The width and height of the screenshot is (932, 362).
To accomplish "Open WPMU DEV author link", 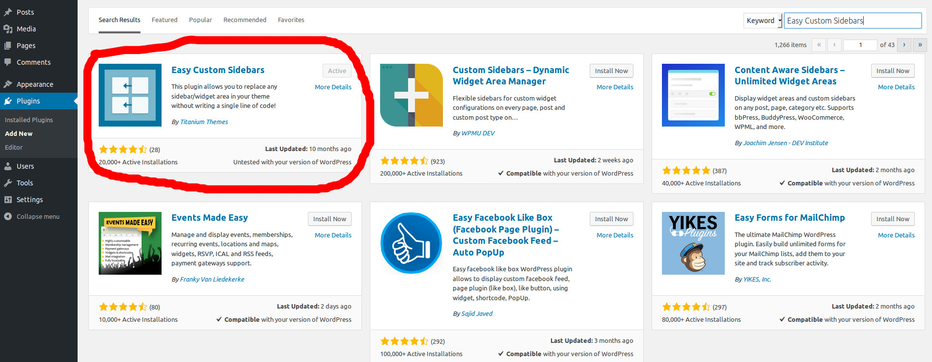I will click(x=478, y=133).
